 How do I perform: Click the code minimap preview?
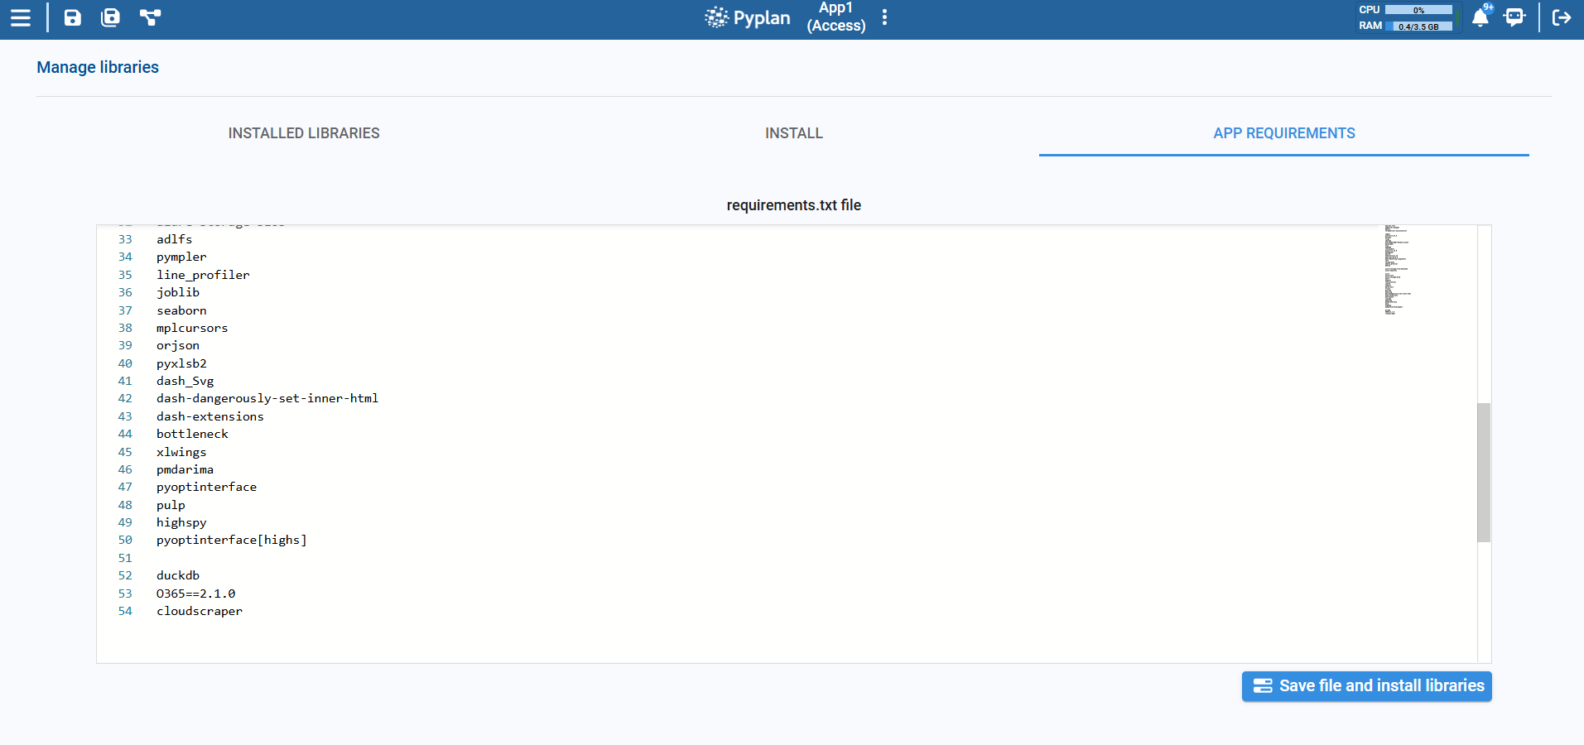tap(1396, 270)
